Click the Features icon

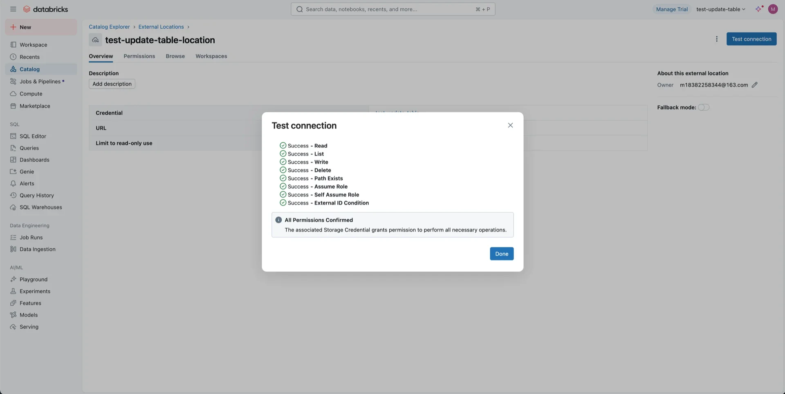click(x=13, y=303)
